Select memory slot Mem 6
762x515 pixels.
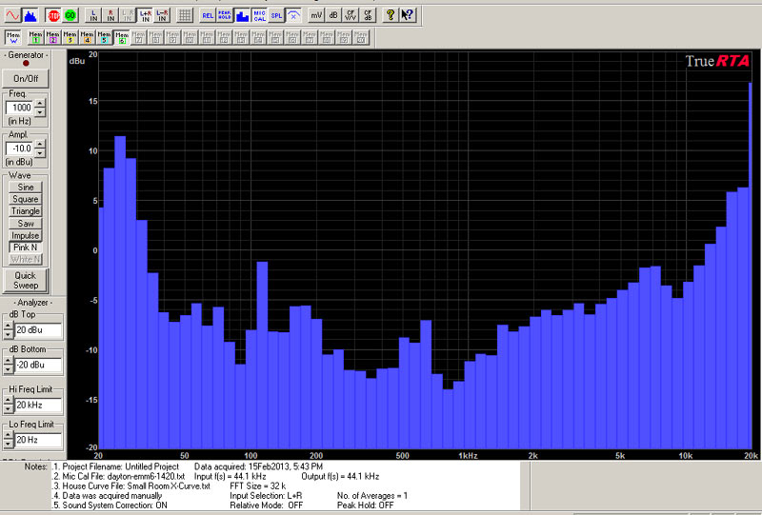[121, 37]
